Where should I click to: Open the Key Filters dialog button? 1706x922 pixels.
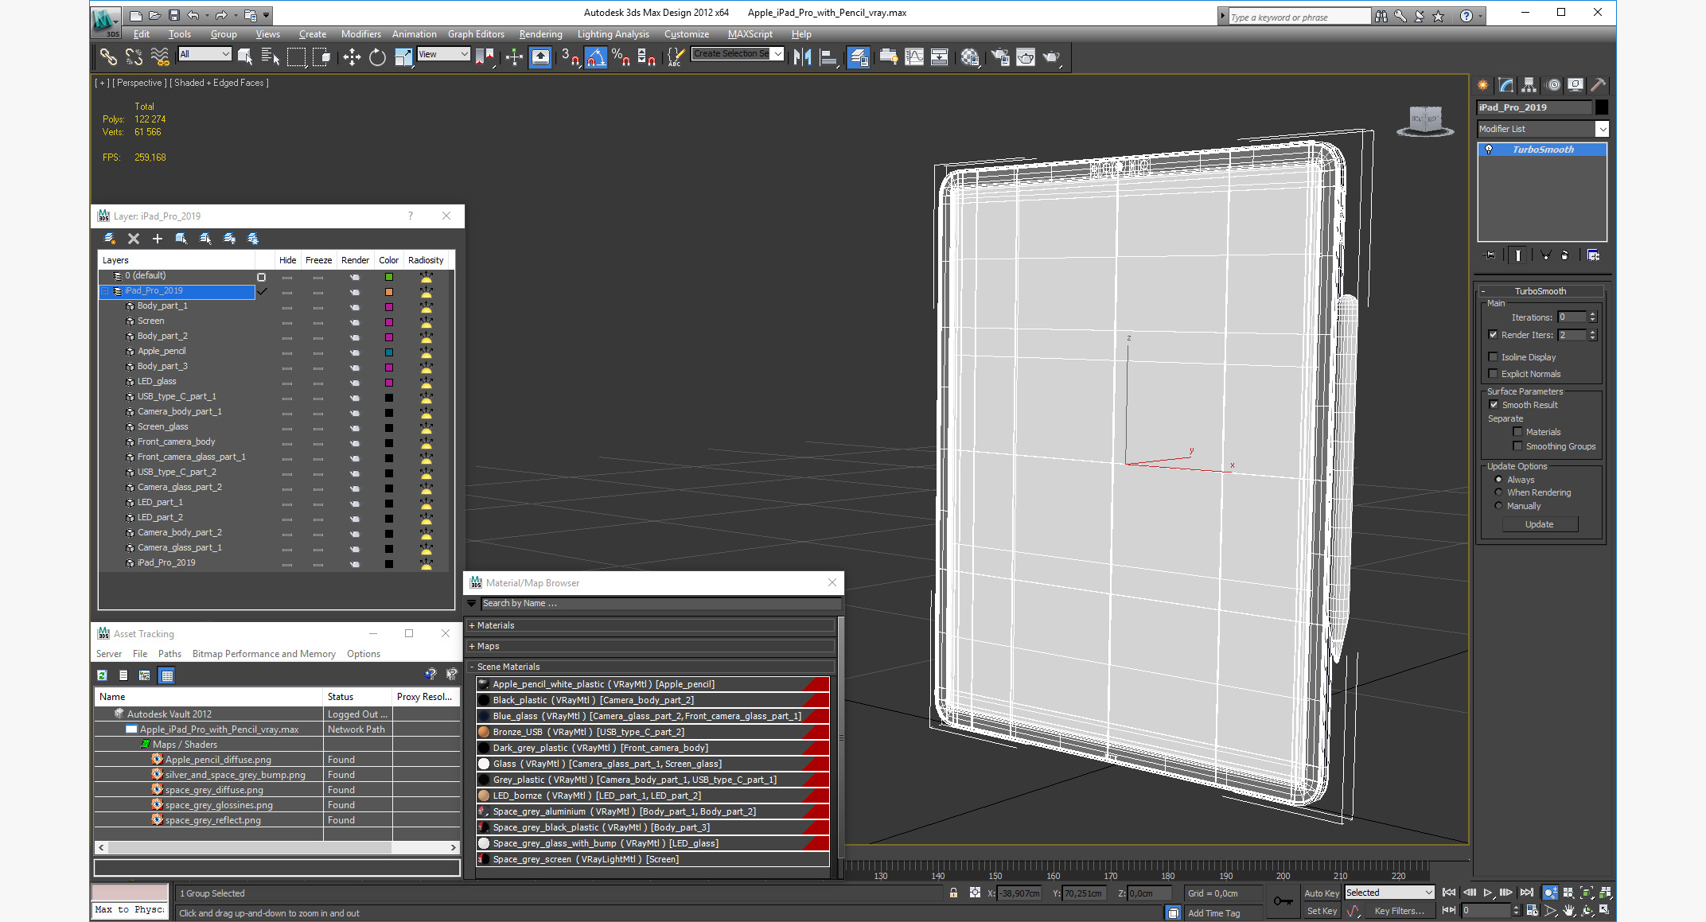click(x=1400, y=911)
